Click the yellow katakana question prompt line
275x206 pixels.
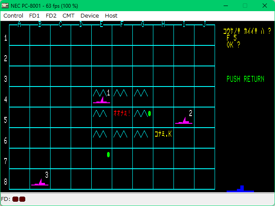click(x=247, y=31)
